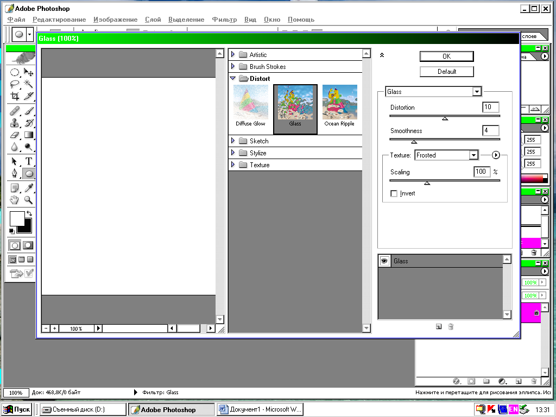Collapse filter gallery with double chevron
The width and height of the screenshot is (556, 417).
click(x=382, y=55)
